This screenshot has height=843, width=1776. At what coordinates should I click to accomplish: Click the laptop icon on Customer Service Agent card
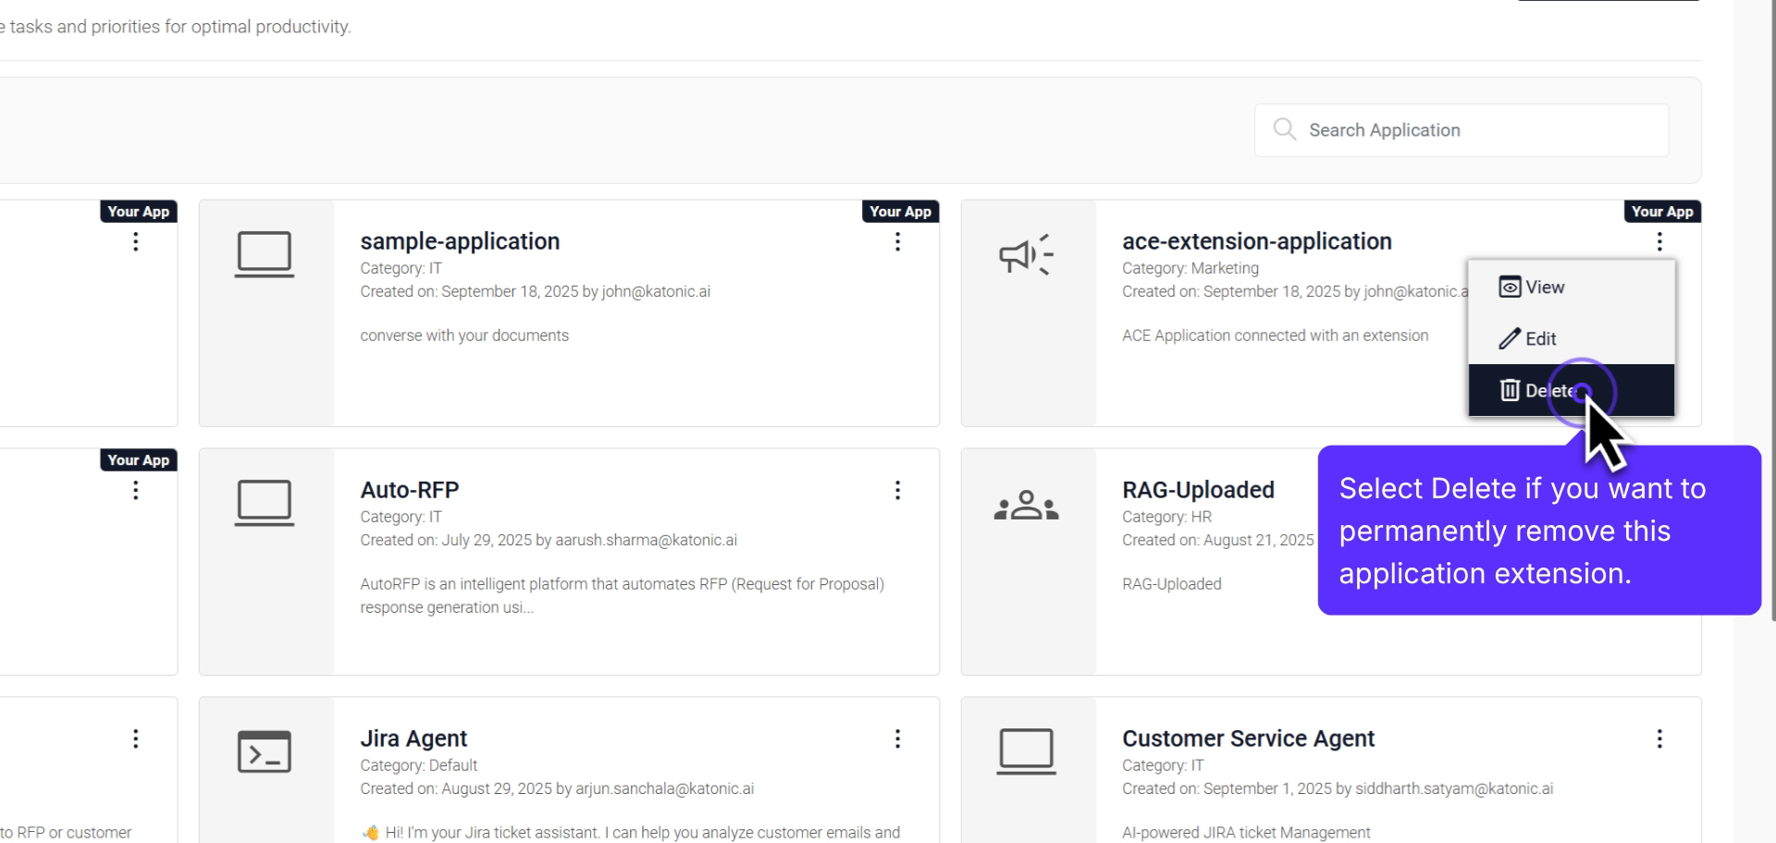pyautogui.click(x=1027, y=751)
